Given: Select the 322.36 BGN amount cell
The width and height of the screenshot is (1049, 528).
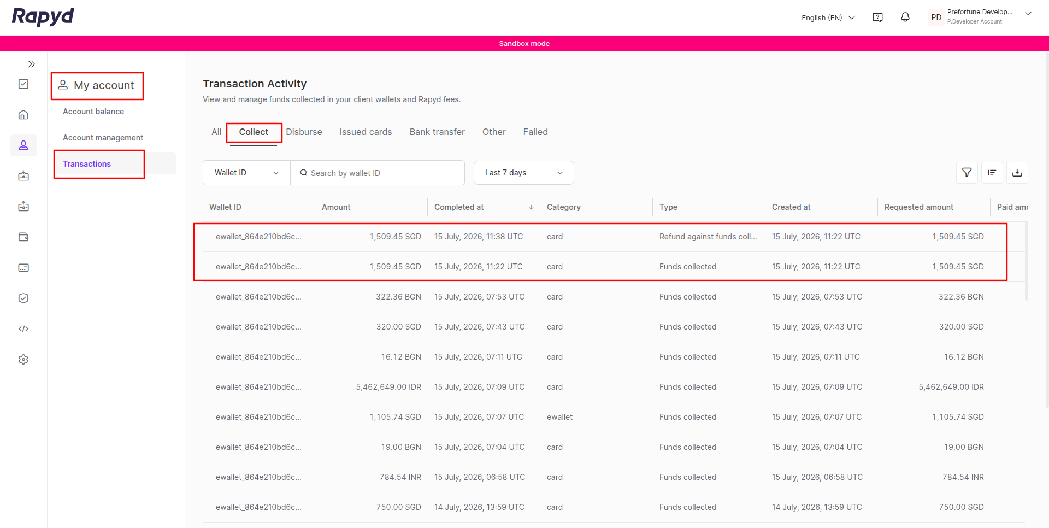Looking at the screenshot, I should click(398, 297).
